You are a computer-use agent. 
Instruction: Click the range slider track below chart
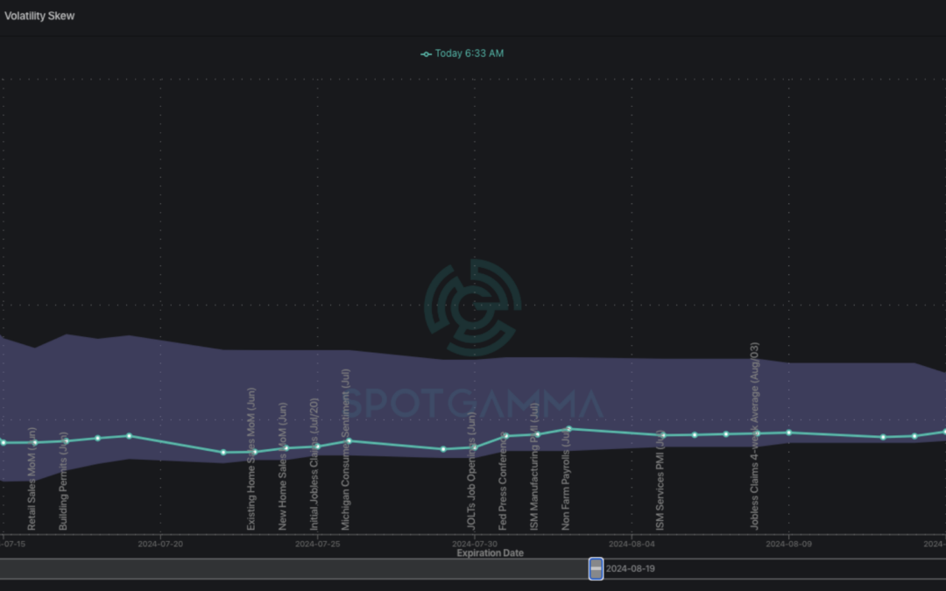[x=473, y=569]
